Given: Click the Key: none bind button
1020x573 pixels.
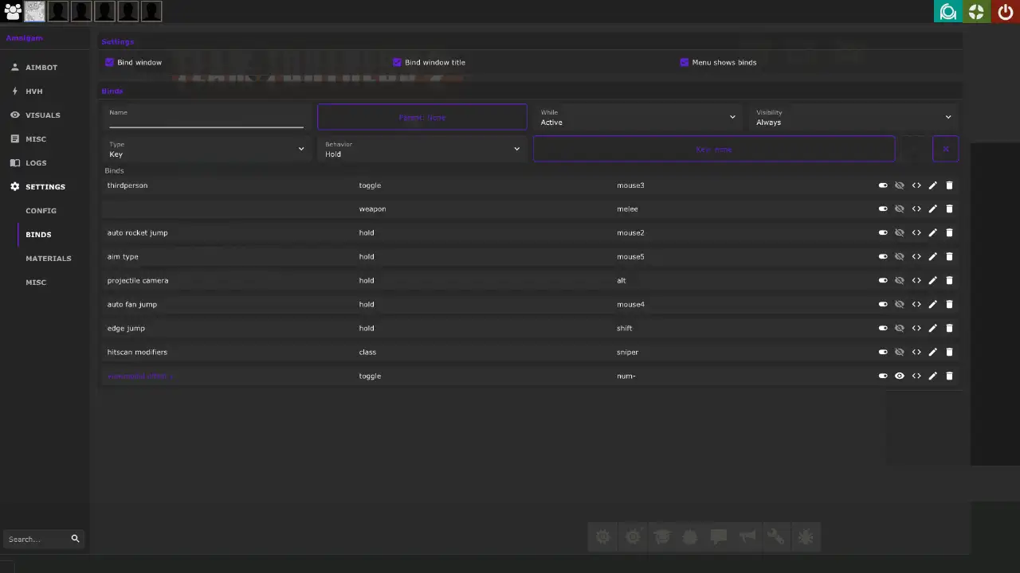Looking at the screenshot, I should (x=714, y=149).
